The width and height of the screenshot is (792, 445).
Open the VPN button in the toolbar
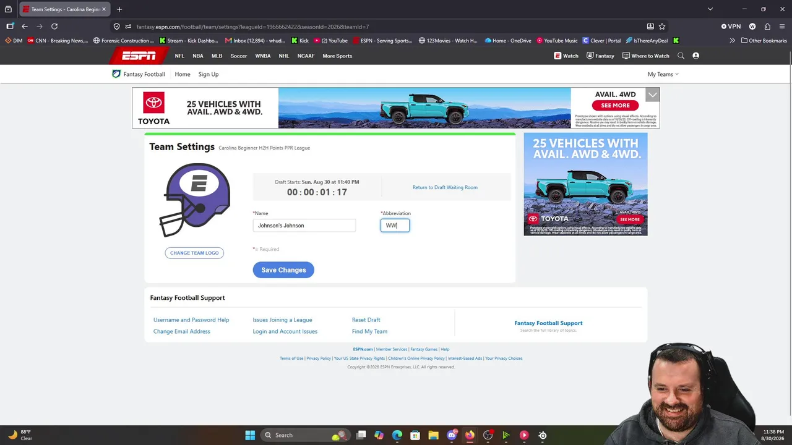(731, 27)
